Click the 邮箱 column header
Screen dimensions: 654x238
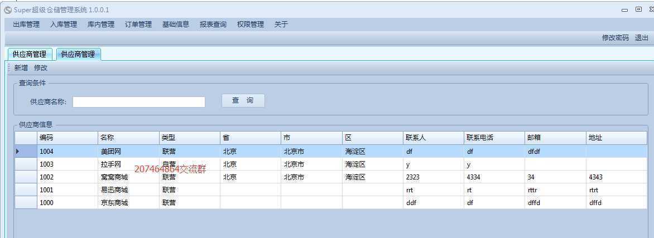point(556,138)
